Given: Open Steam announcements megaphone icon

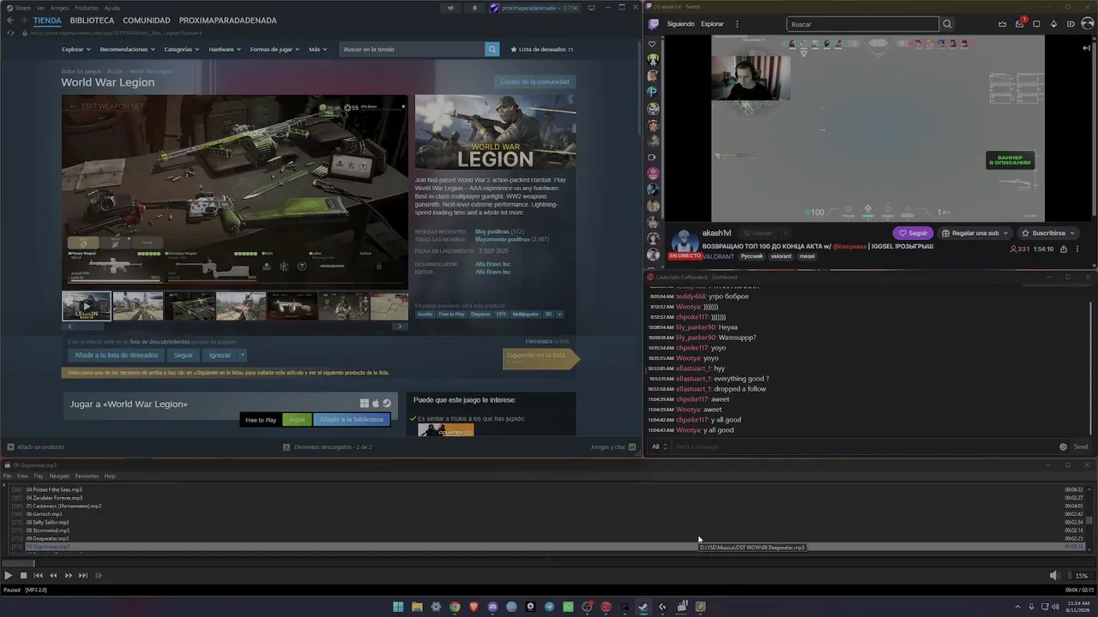Looking at the screenshot, I should (450, 9).
